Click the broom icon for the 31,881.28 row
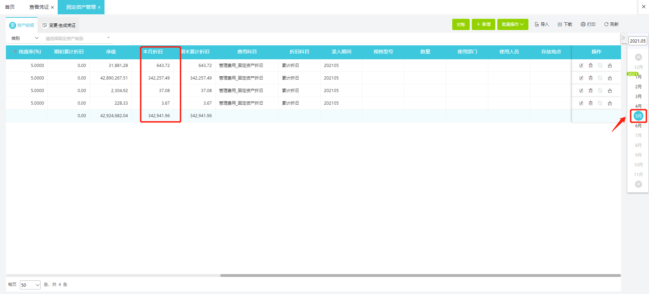The height and width of the screenshot is (294, 649). [x=610, y=66]
